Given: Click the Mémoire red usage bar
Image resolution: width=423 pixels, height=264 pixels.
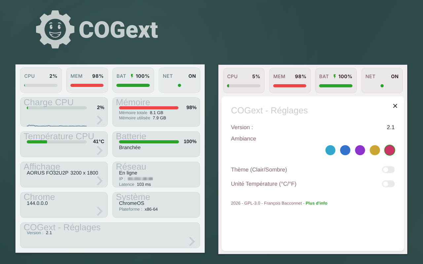Looking at the screenshot, I should 149,108.
